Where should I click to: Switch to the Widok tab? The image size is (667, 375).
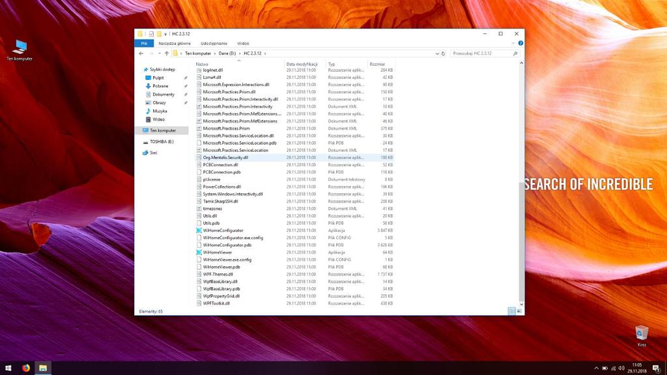click(x=243, y=44)
